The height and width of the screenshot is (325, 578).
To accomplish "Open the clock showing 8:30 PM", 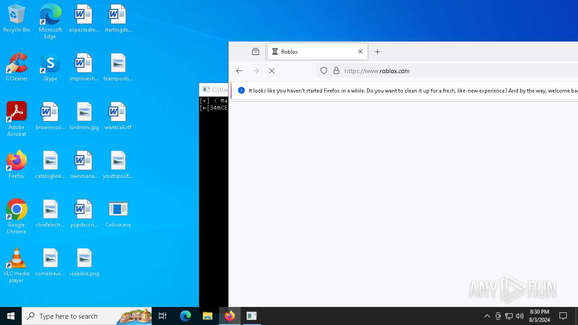I will click(540, 316).
